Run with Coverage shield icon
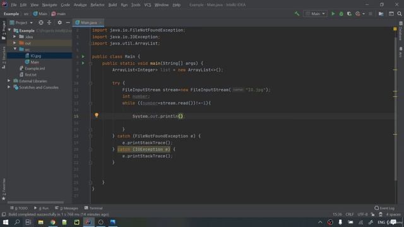The height and width of the screenshot is (227, 404). pos(349,14)
